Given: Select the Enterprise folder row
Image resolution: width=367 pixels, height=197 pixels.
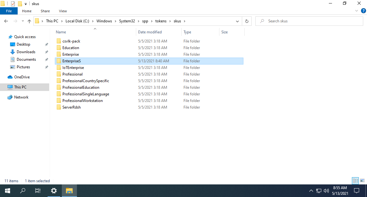Looking at the screenshot, I should [149, 54].
